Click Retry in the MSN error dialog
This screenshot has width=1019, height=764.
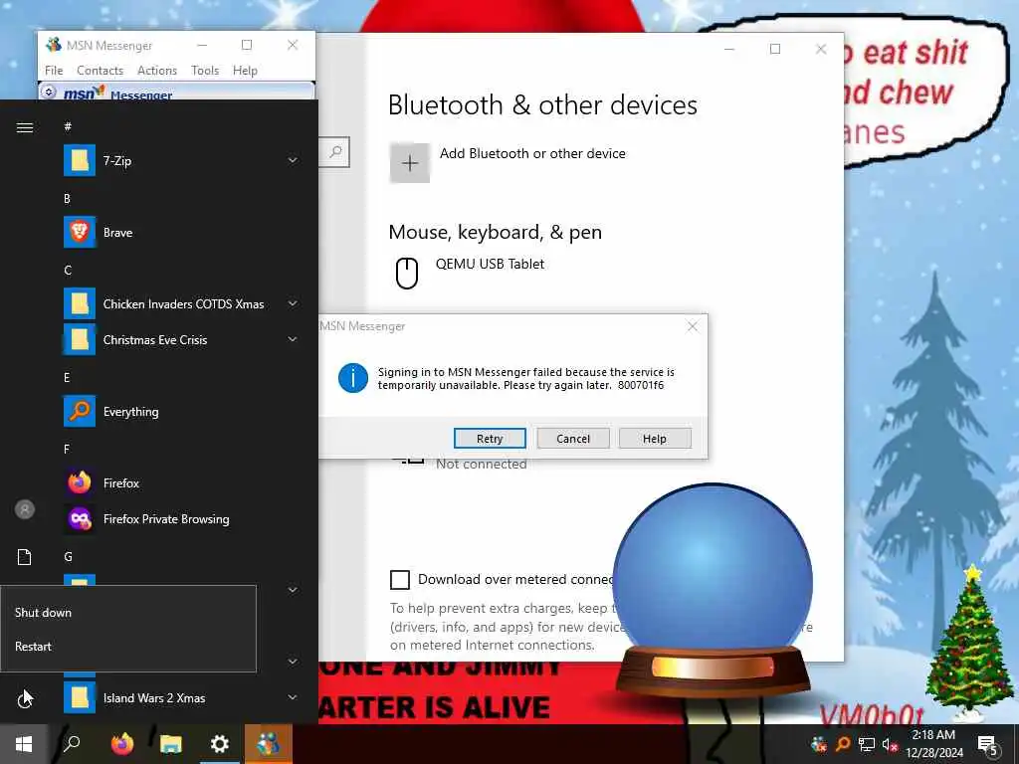[490, 439]
